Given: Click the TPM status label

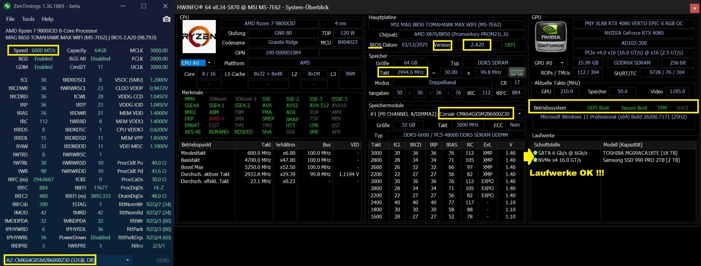Looking at the screenshot, I should (x=662, y=108).
